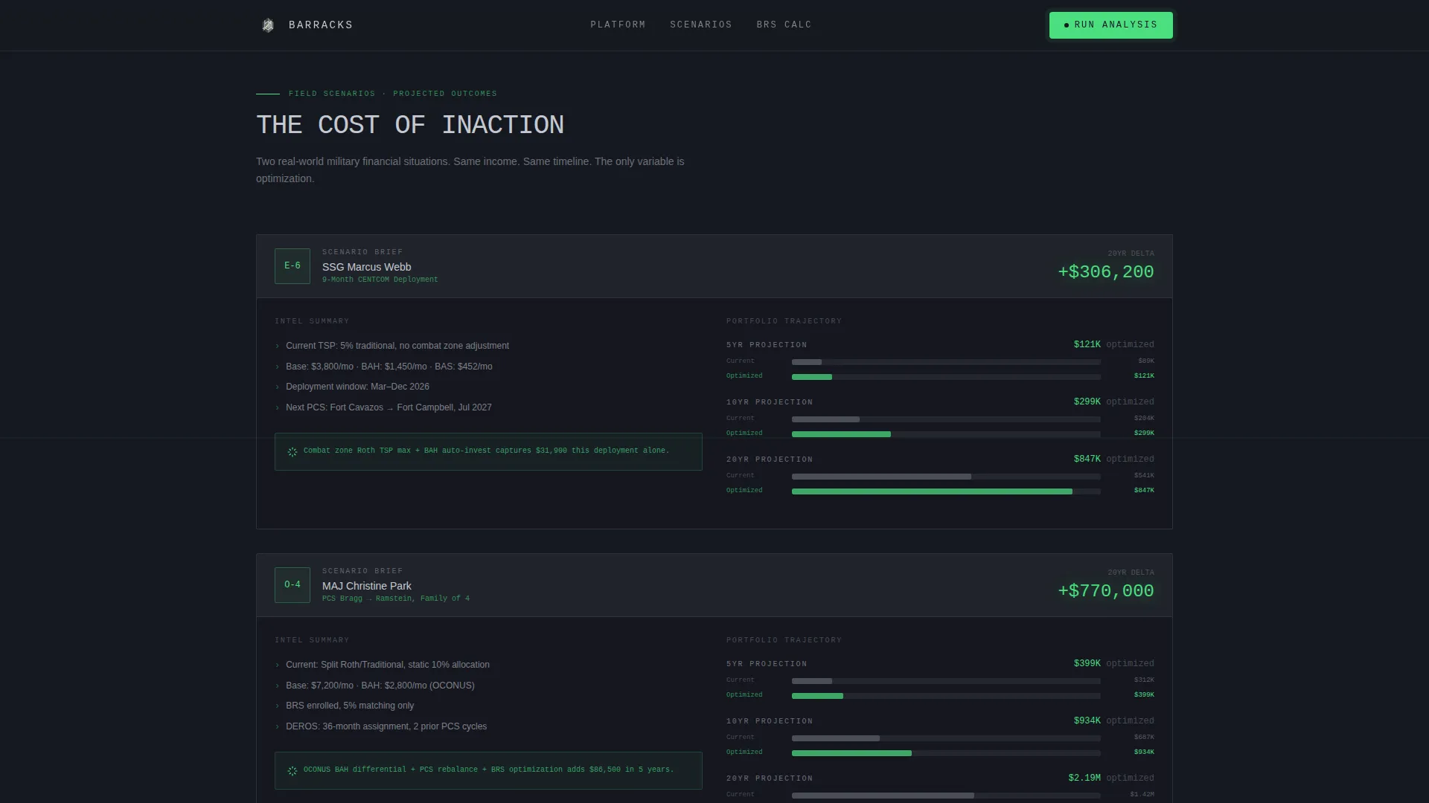This screenshot has width=1429, height=803.
Task: Click the $121K optimized 5YR value for Webb
Action: click(x=1087, y=344)
